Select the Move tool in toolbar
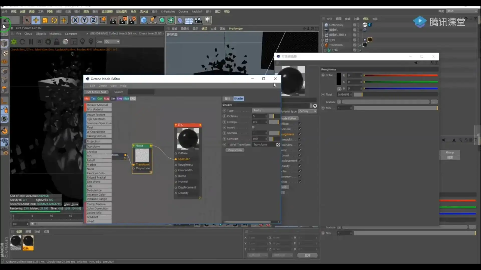Viewport: 481px width, 270px height. tap(36, 20)
